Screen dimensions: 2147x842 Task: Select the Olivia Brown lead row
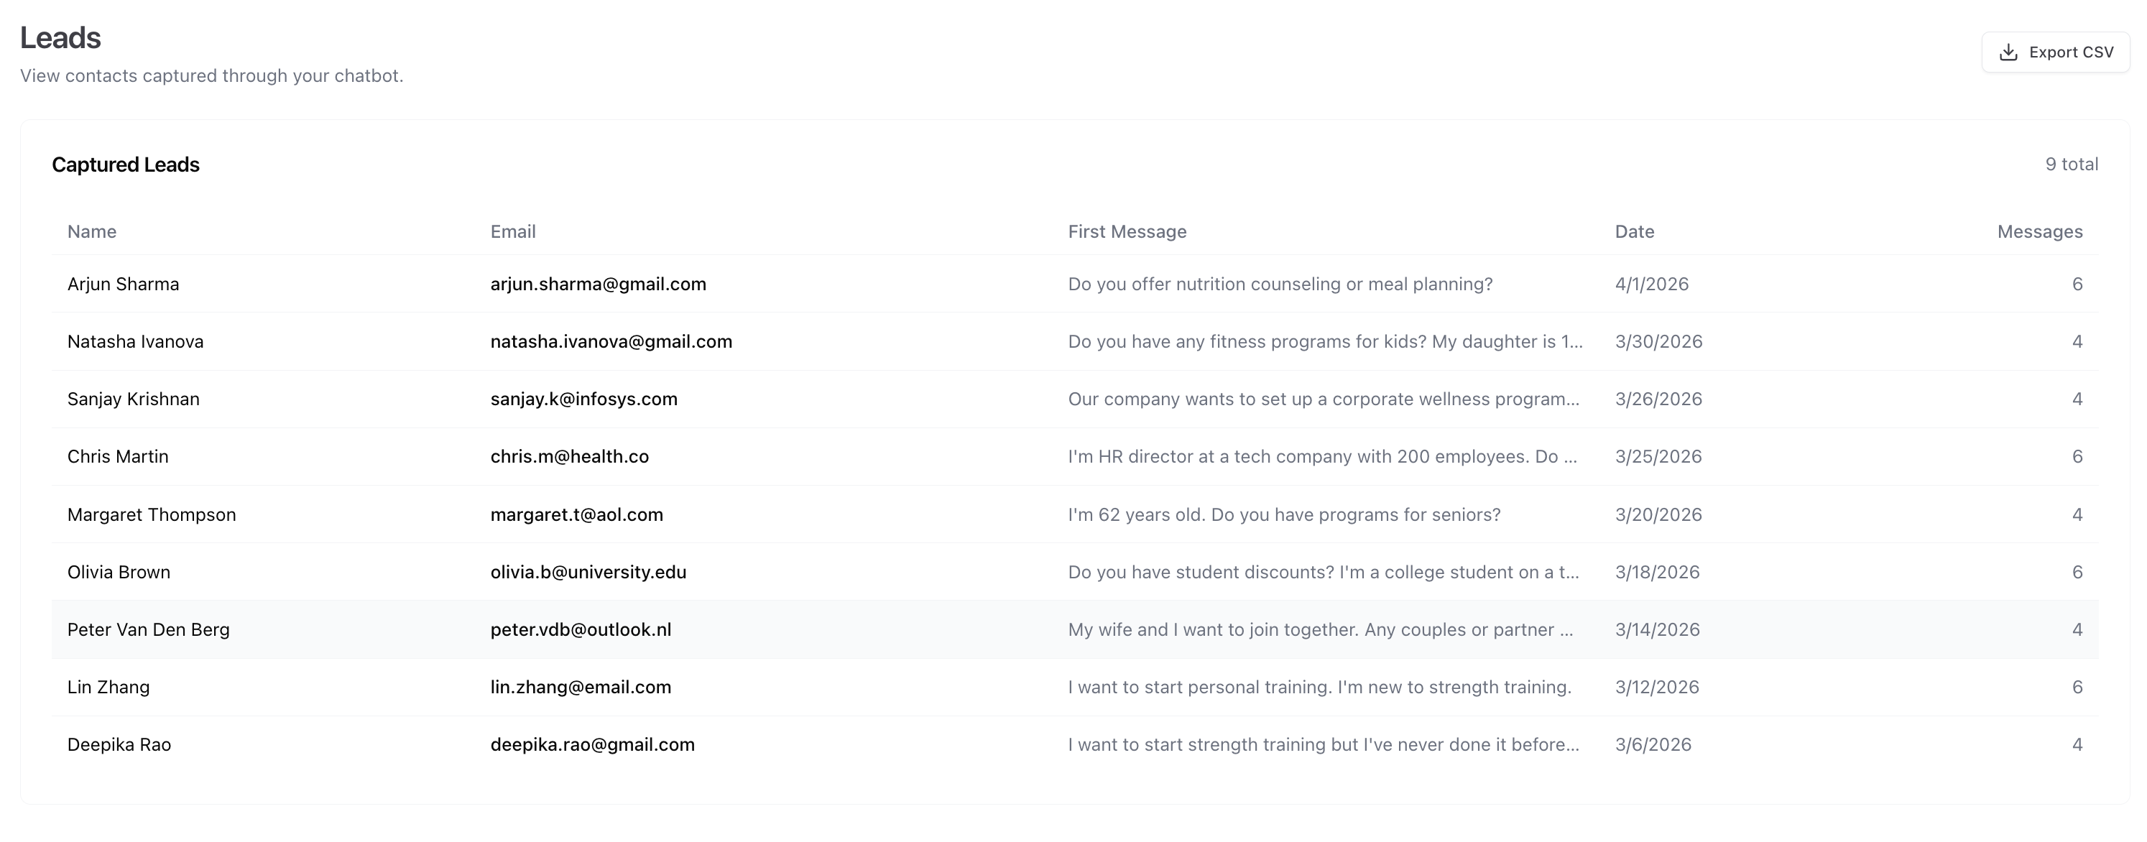tap(1075, 573)
